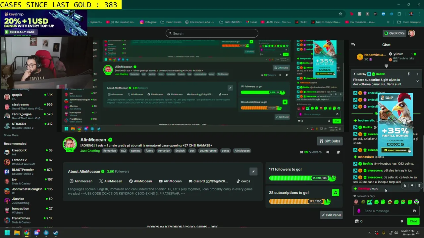Click in the Search field

pyautogui.click(x=212, y=33)
